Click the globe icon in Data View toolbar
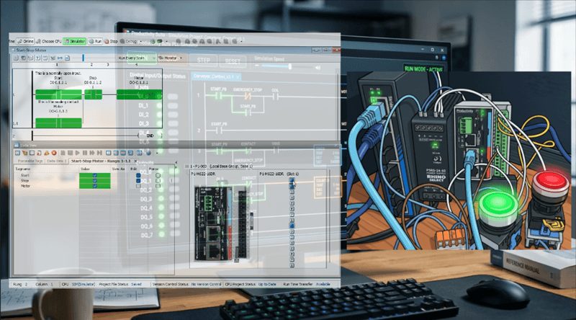576x320 pixels. point(148,153)
